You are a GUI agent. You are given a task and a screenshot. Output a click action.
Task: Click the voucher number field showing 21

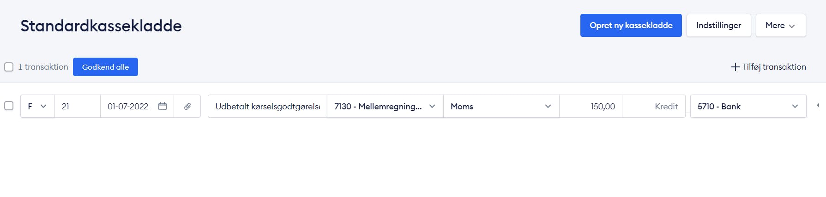78,106
